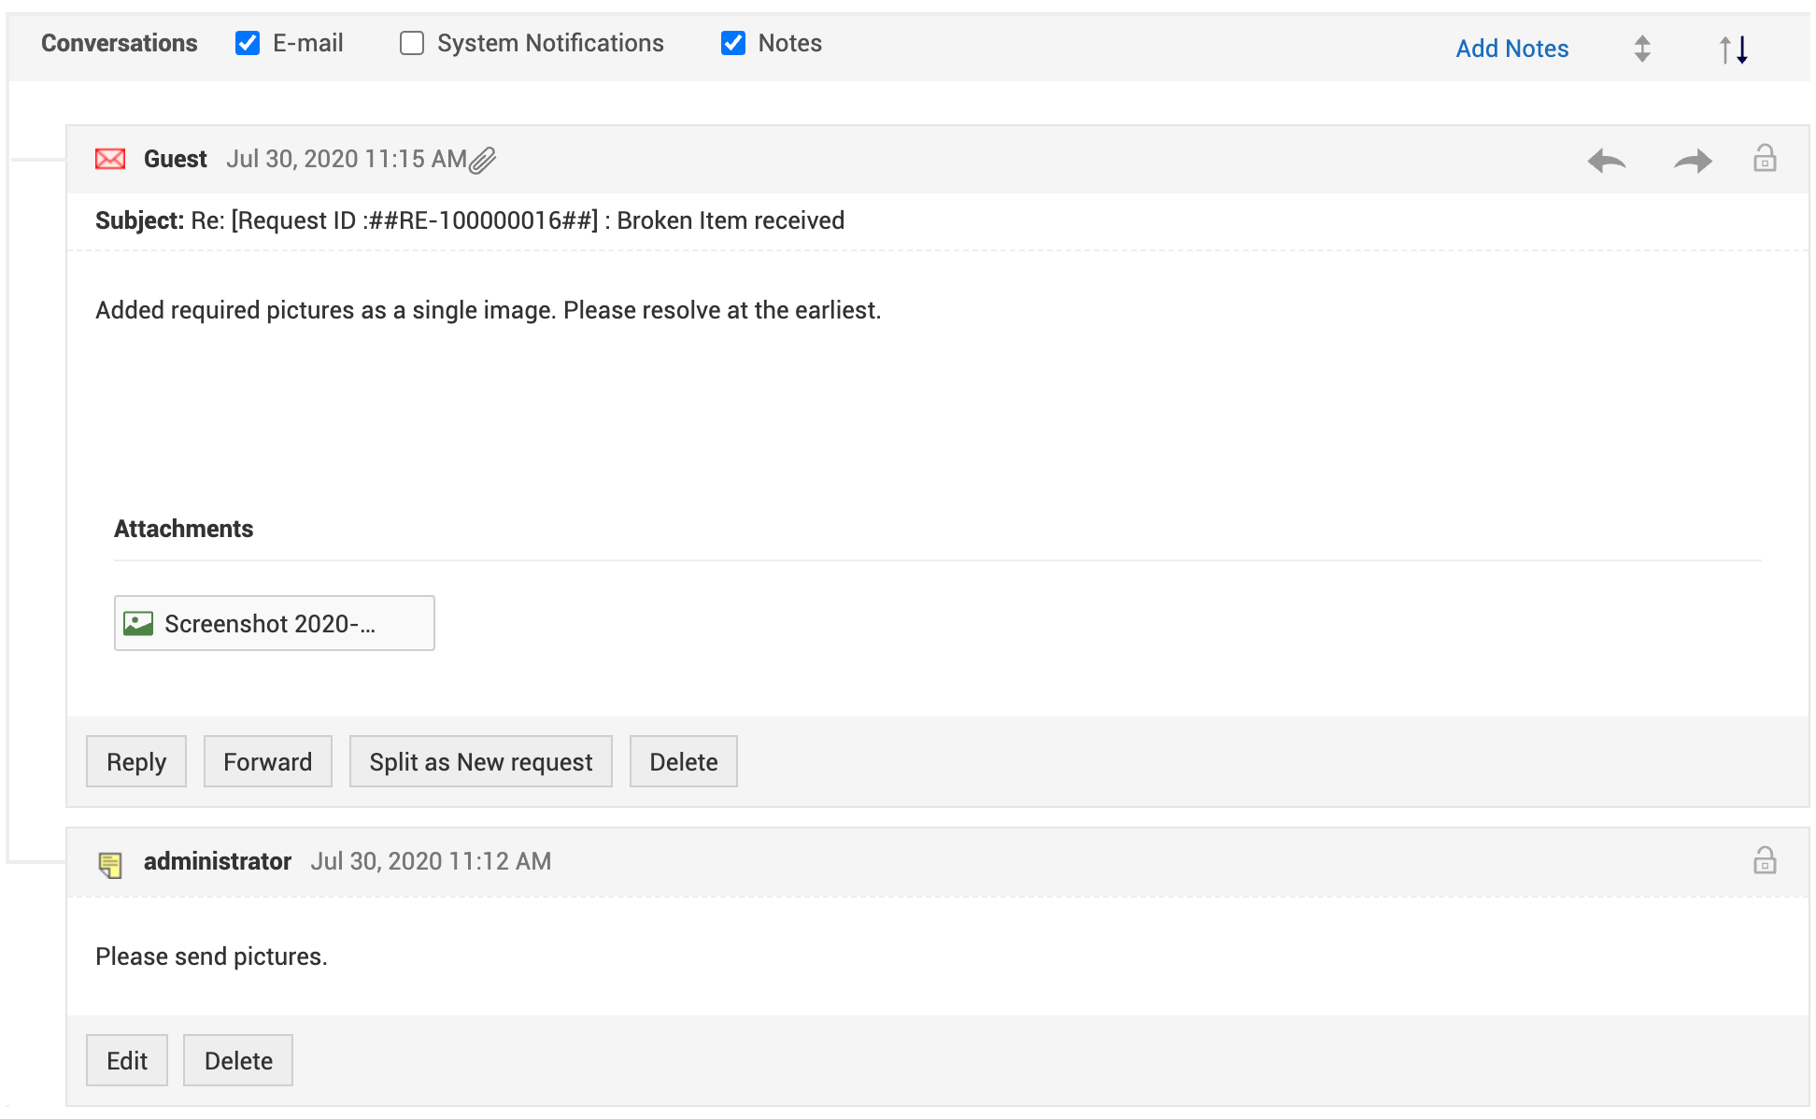
Task: Uncheck the E-mail checkbox
Action: pyautogui.click(x=248, y=43)
